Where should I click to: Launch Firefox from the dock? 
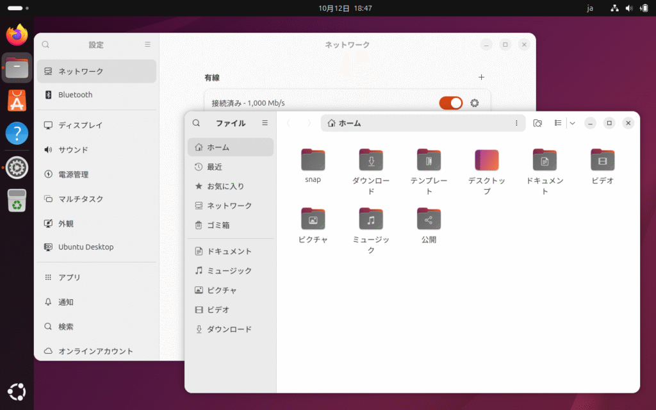point(17,35)
